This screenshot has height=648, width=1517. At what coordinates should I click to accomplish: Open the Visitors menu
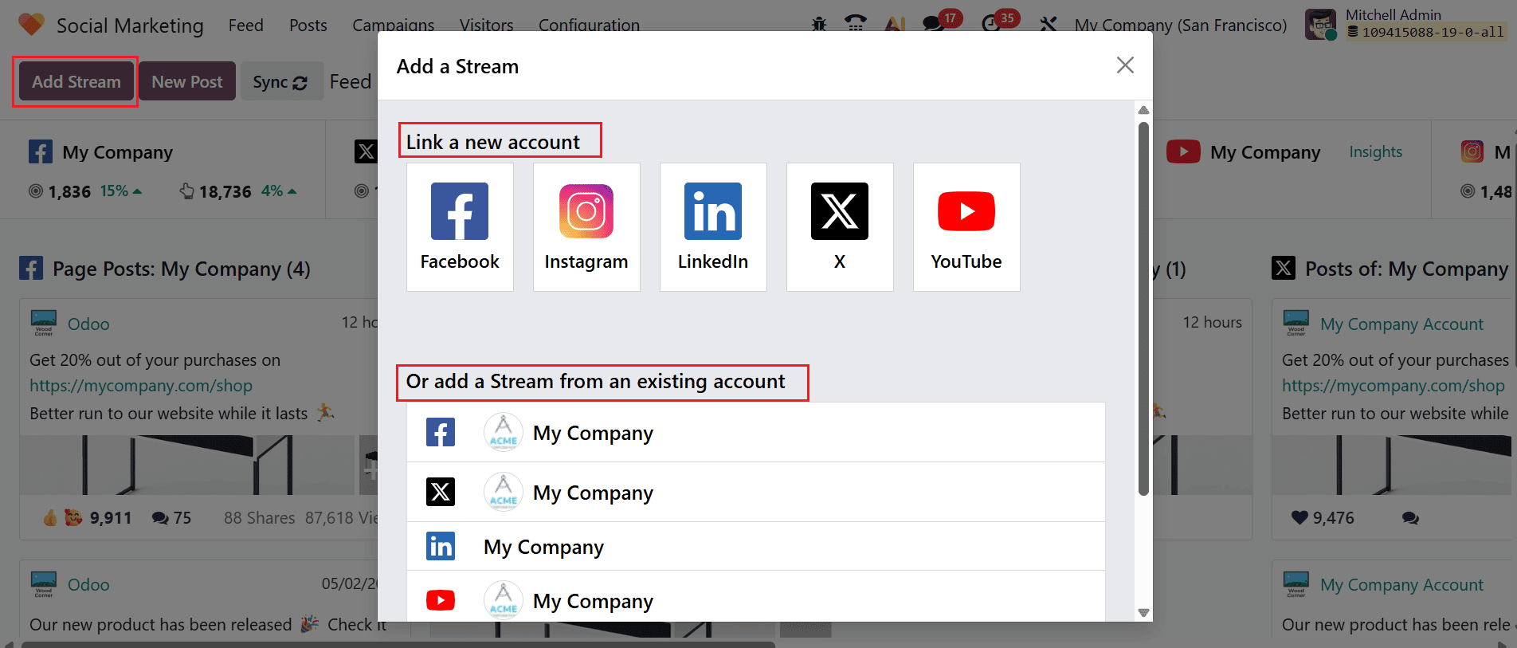click(486, 26)
